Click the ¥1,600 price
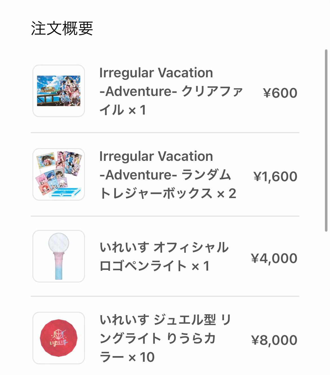The width and height of the screenshot is (330, 375). click(x=275, y=176)
